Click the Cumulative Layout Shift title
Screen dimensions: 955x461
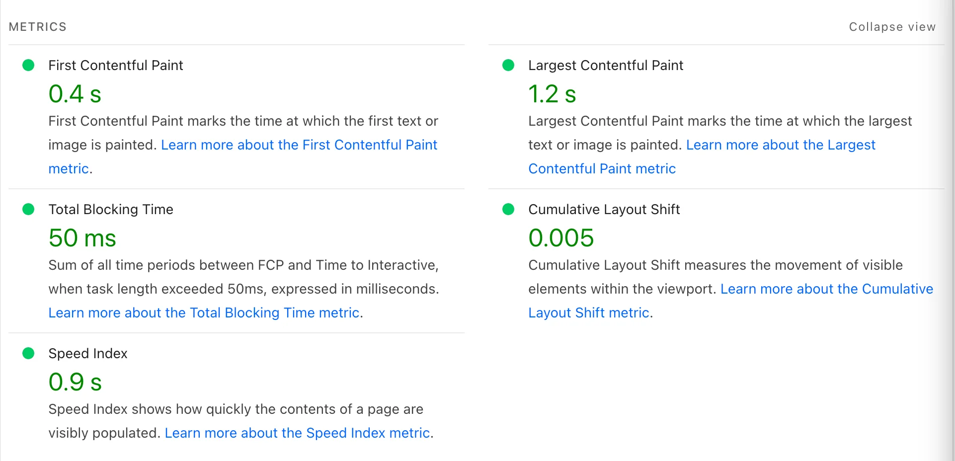coord(604,209)
